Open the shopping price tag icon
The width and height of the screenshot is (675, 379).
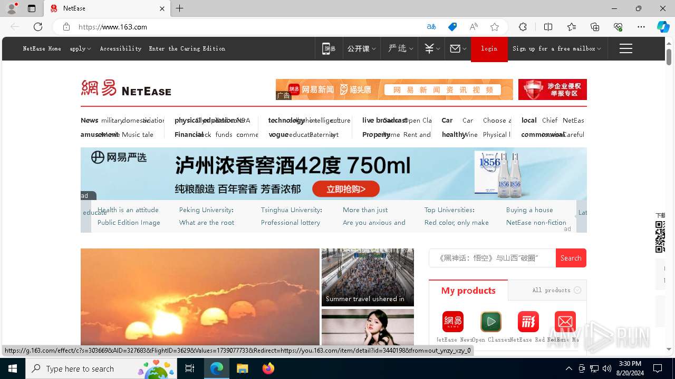(x=452, y=27)
